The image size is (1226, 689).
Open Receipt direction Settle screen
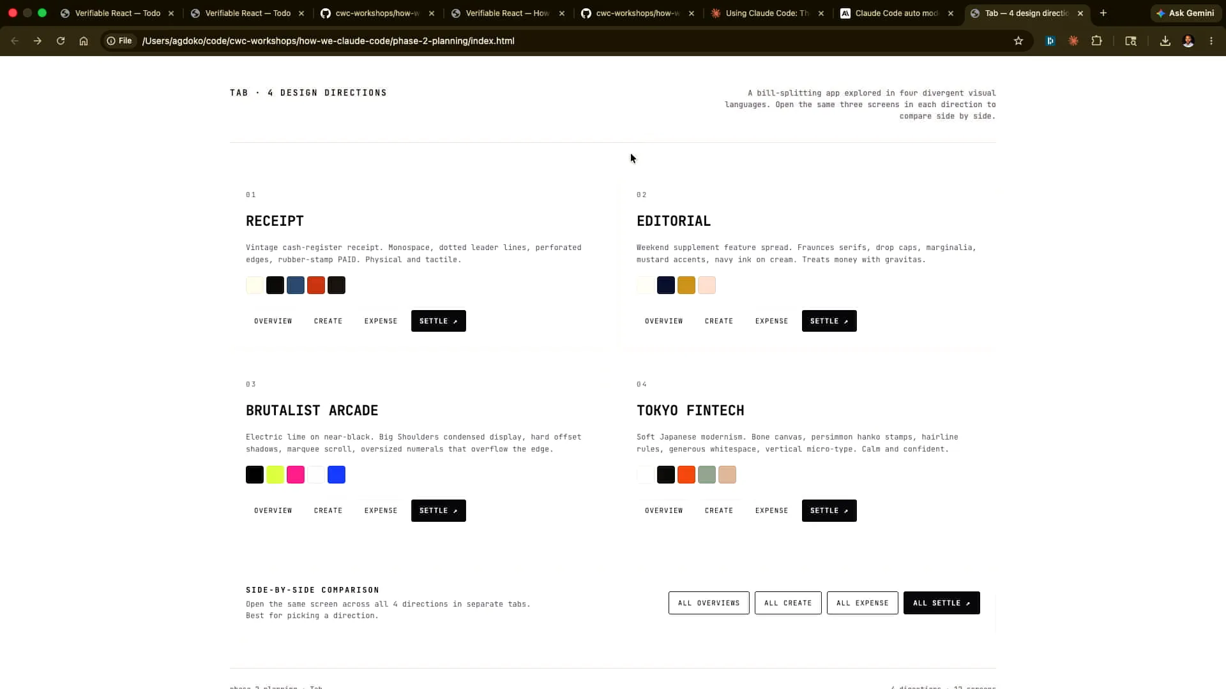(x=439, y=321)
